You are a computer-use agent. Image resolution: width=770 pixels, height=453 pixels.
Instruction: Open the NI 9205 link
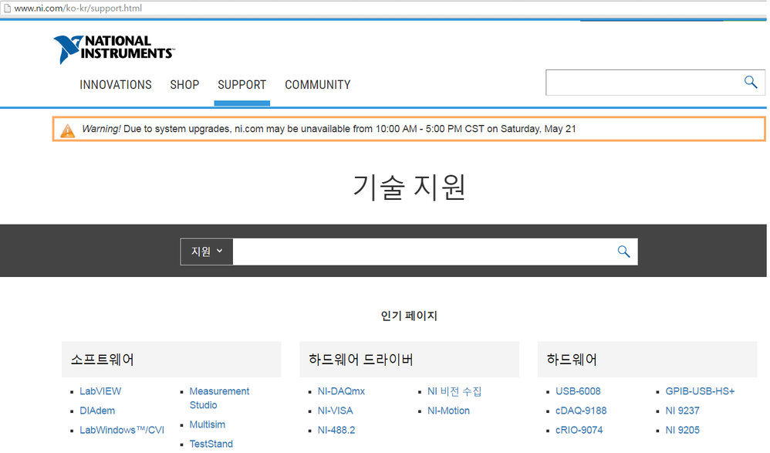click(x=683, y=430)
